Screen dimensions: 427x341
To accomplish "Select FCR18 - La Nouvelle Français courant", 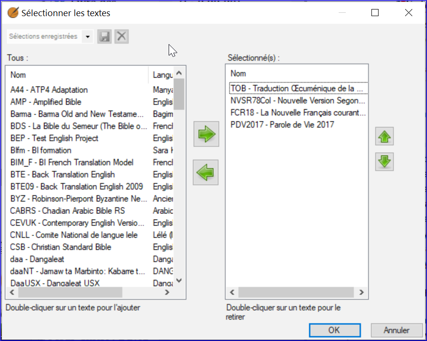I will 298,112.
